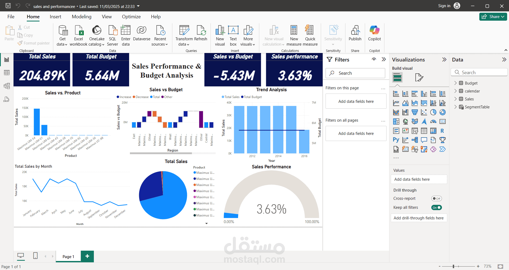Create a Quick measure
The height and width of the screenshot is (270, 509).
point(310,36)
